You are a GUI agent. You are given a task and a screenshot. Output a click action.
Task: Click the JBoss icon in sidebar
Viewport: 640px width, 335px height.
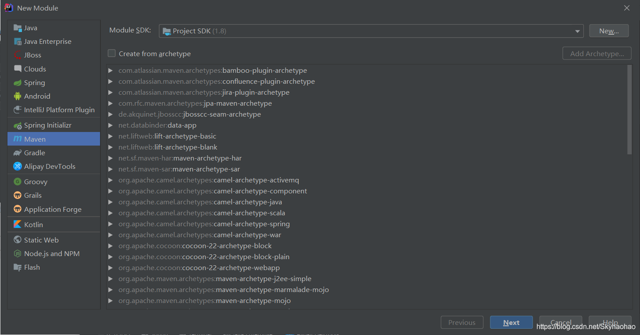(18, 55)
